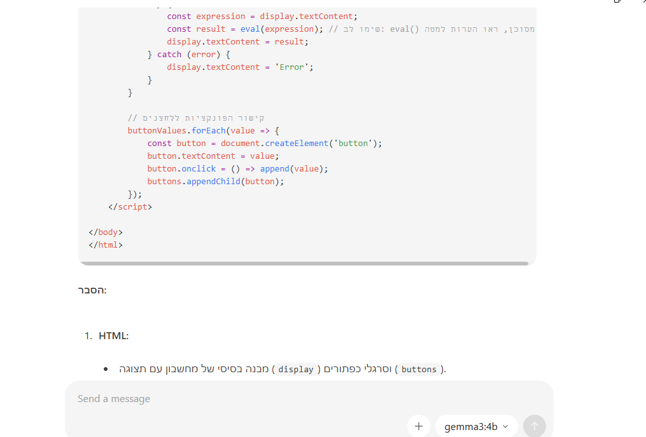Image resolution: width=646 pixels, height=437 pixels.
Task: Click the button.onclick assignment line
Action: click(237, 168)
